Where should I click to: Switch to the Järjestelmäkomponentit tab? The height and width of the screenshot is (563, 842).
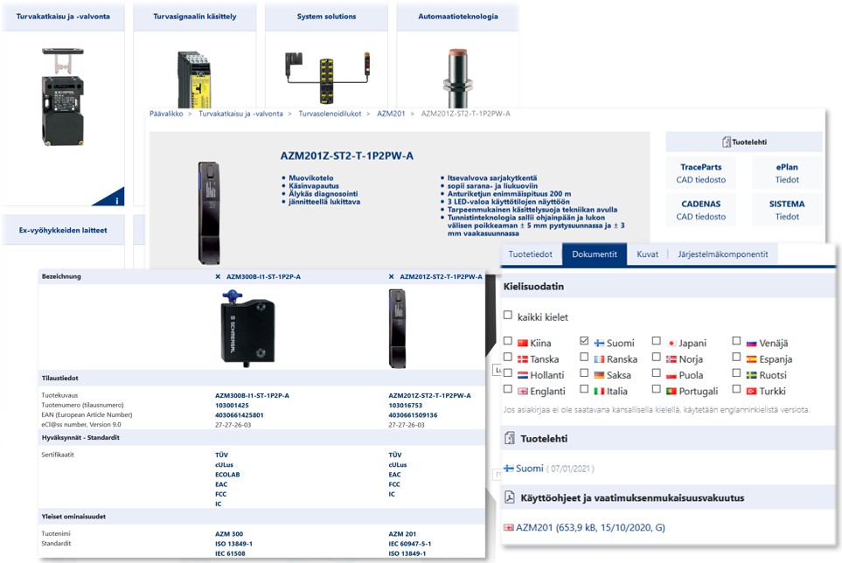pos(723,254)
